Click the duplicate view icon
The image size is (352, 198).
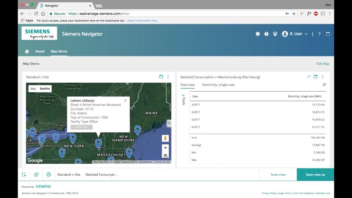click(36, 174)
